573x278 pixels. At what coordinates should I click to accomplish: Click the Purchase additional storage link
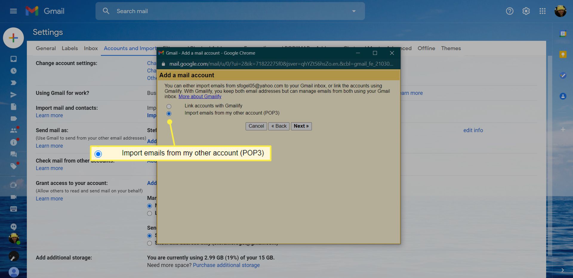point(226,265)
